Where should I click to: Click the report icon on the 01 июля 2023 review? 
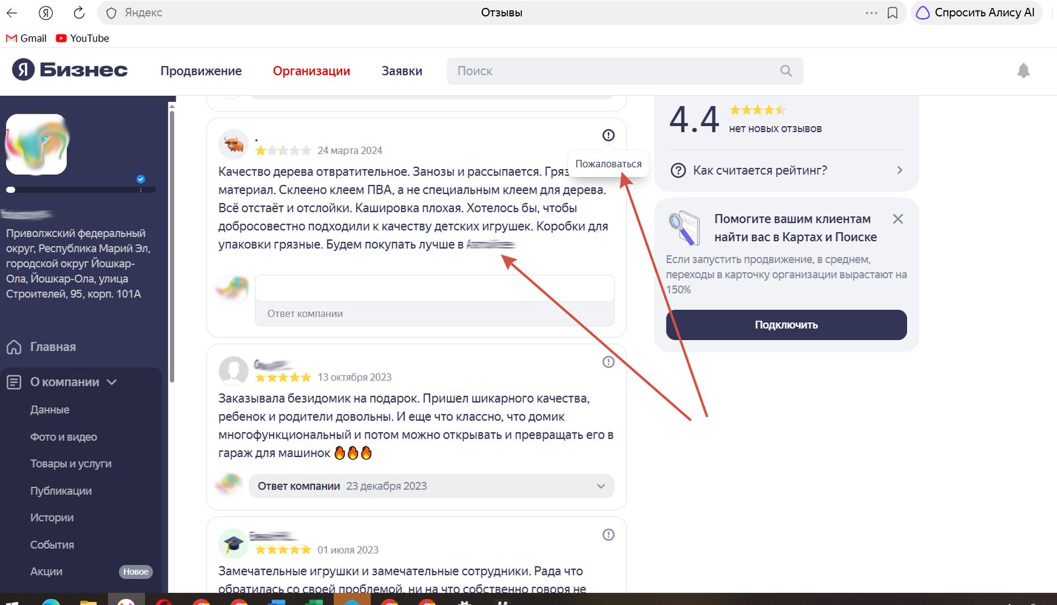(608, 535)
